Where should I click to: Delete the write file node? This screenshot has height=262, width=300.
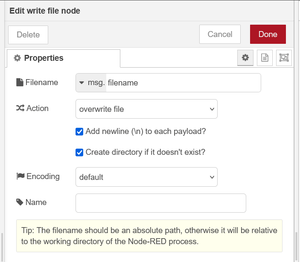(x=28, y=35)
